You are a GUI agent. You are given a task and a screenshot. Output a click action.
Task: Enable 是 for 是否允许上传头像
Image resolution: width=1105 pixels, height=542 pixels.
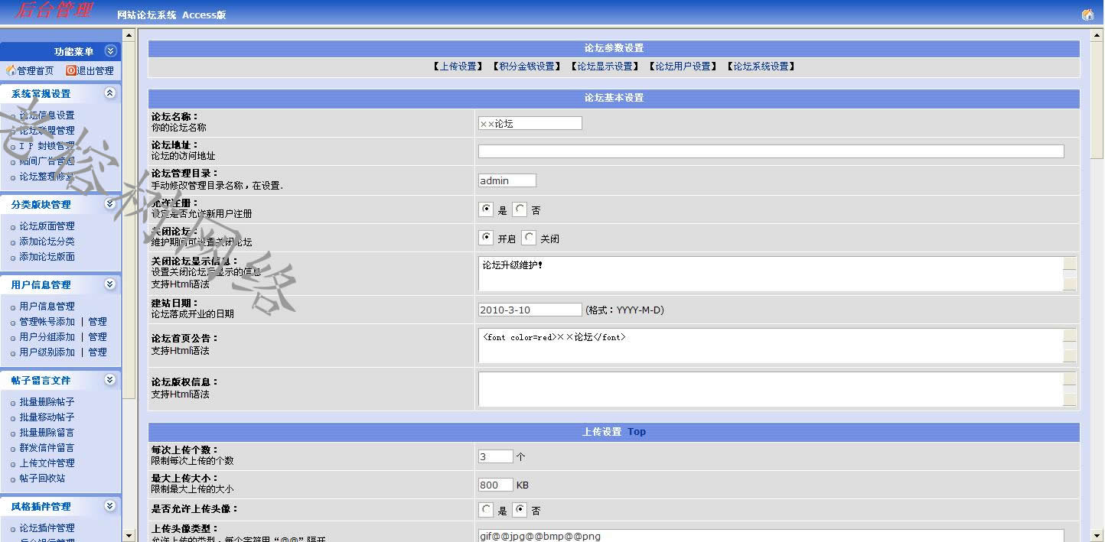pos(487,510)
